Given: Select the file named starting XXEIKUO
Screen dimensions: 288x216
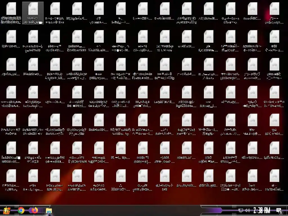Looking at the screenshot, I should [121, 180].
